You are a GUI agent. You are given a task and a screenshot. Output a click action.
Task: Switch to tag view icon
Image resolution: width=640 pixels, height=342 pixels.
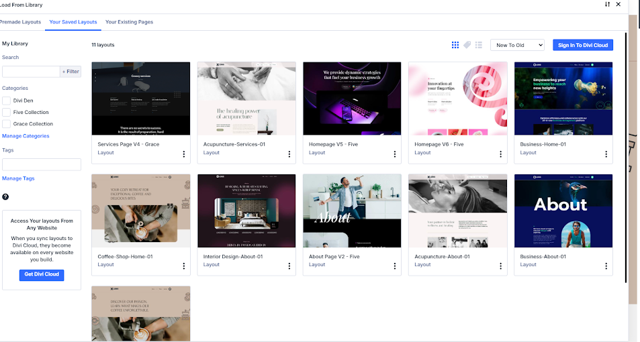467,45
